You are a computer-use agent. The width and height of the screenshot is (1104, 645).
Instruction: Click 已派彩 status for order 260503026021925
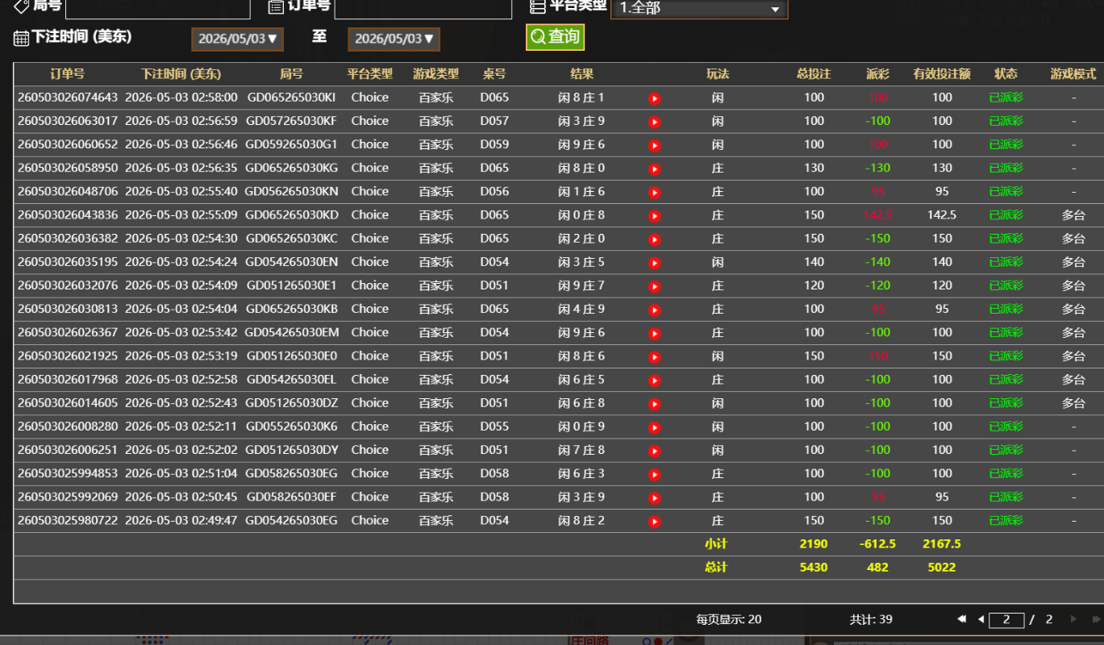(x=1006, y=356)
